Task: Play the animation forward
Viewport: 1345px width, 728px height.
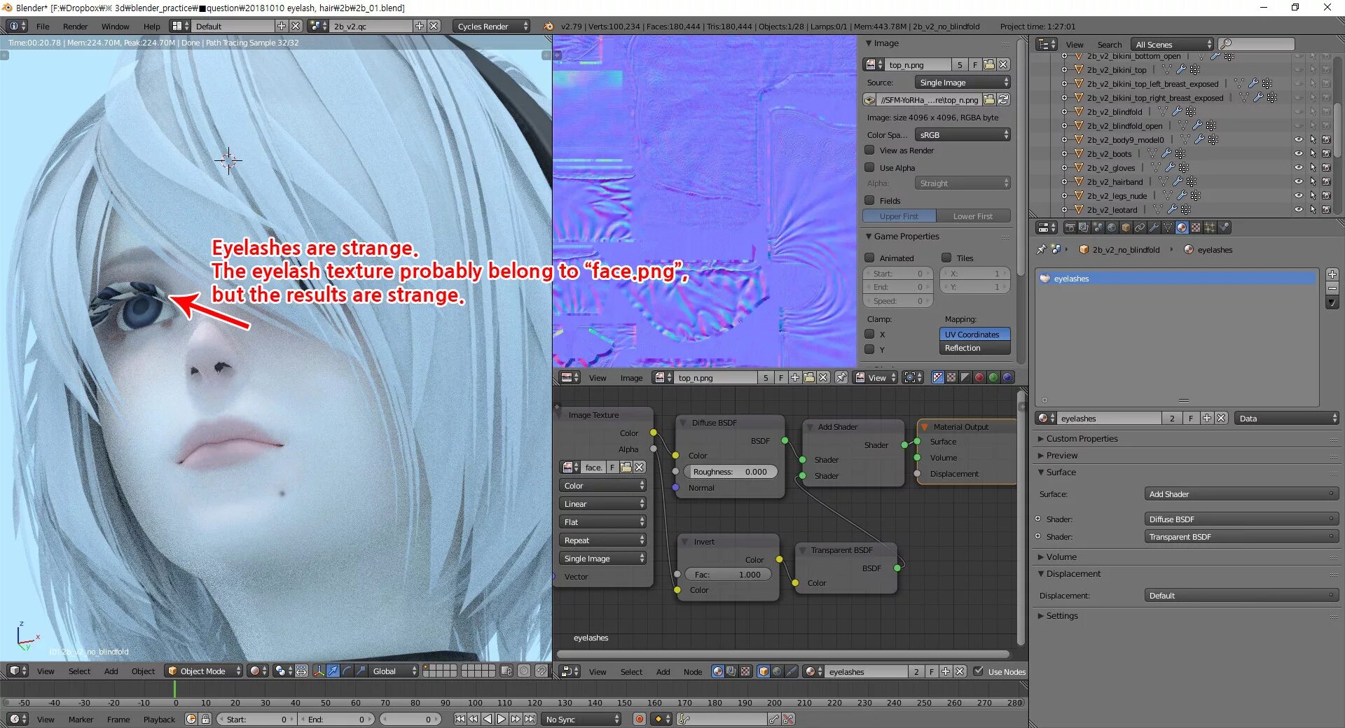Action: (502, 719)
